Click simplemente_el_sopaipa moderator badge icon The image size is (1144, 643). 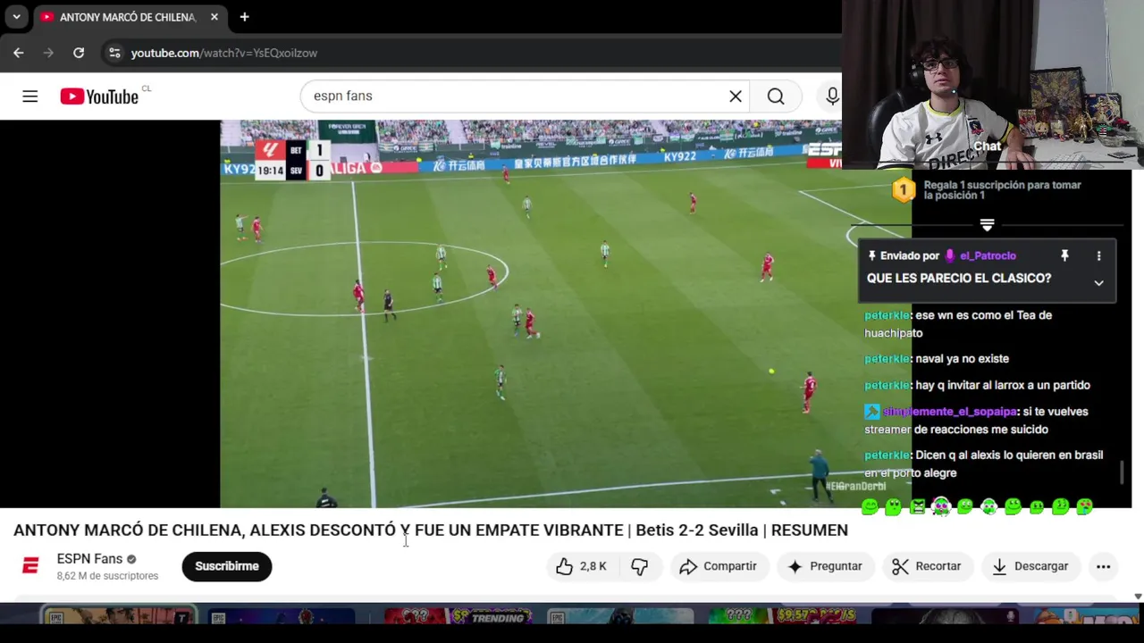click(x=872, y=412)
